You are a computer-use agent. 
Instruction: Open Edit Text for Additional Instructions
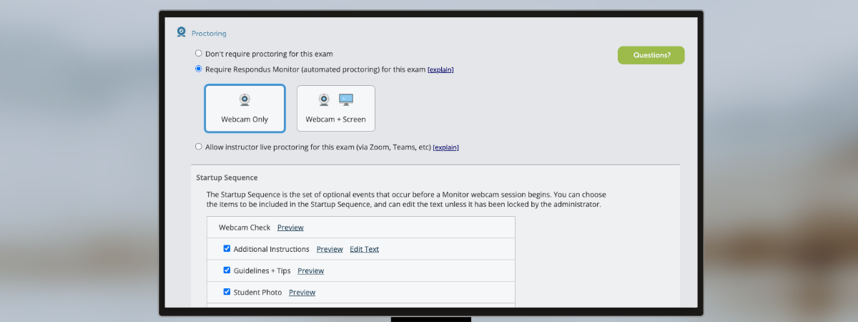[x=364, y=249]
